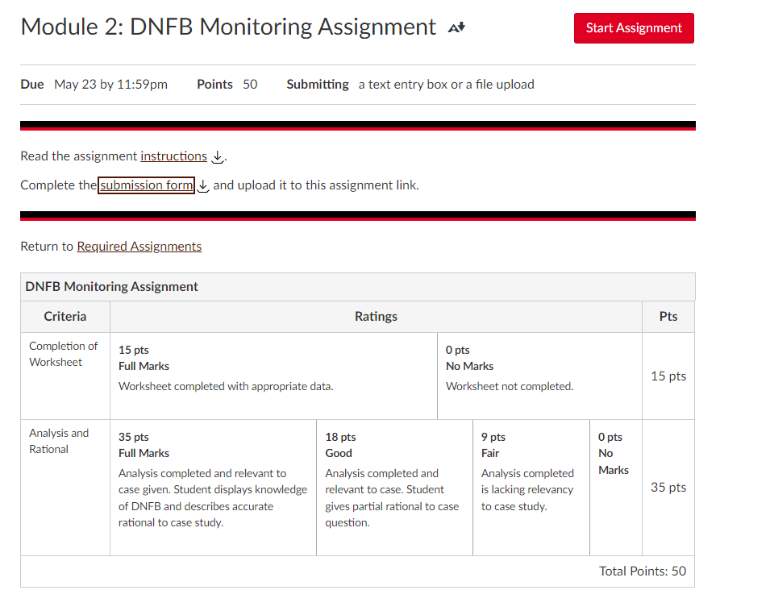The width and height of the screenshot is (770, 615).
Task: Click the download icon next to instructions
Action: click(x=216, y=156)
